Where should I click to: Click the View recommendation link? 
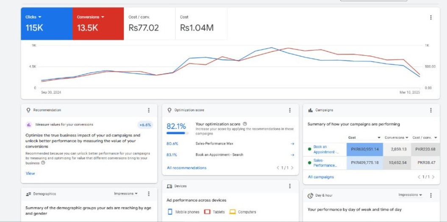pyautogui.click(x=30, y=173)
